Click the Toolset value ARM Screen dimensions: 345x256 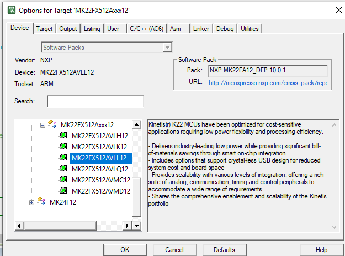click(x=47, y=84)
